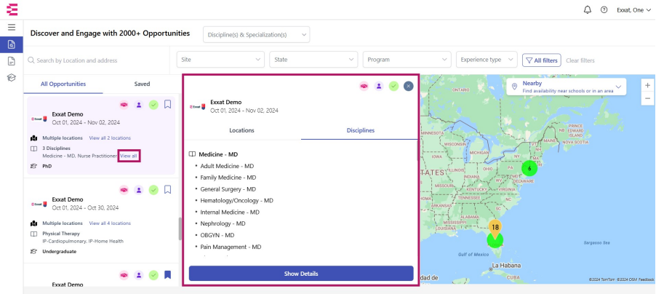Select the green 6 map cluster
This screenshot has width=656, height=294.
point(529,168)
